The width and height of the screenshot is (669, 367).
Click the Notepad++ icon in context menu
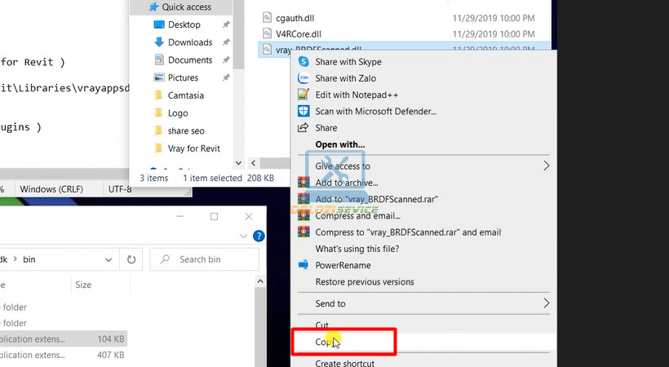pyautogui.click(x=303, y=95)
